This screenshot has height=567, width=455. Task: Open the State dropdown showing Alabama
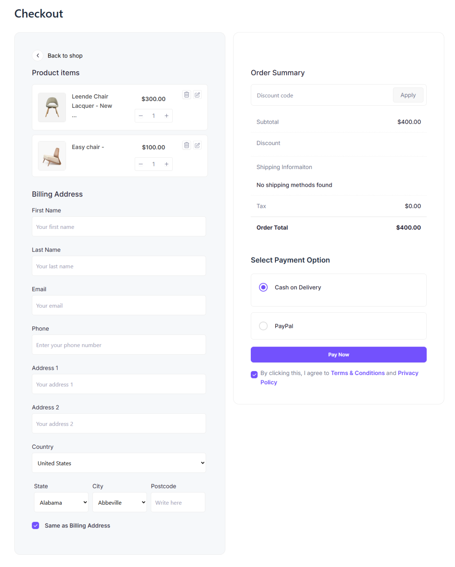tap(61, 502)
